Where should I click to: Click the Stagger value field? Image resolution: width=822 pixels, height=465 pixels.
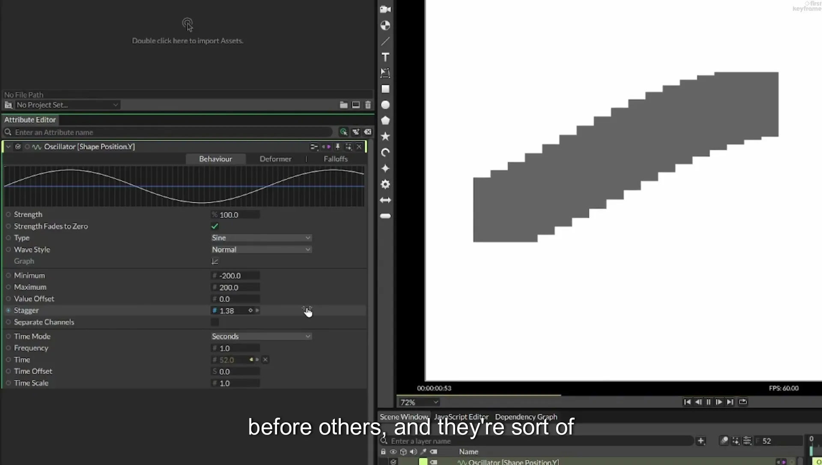click(x=232, y=311)
